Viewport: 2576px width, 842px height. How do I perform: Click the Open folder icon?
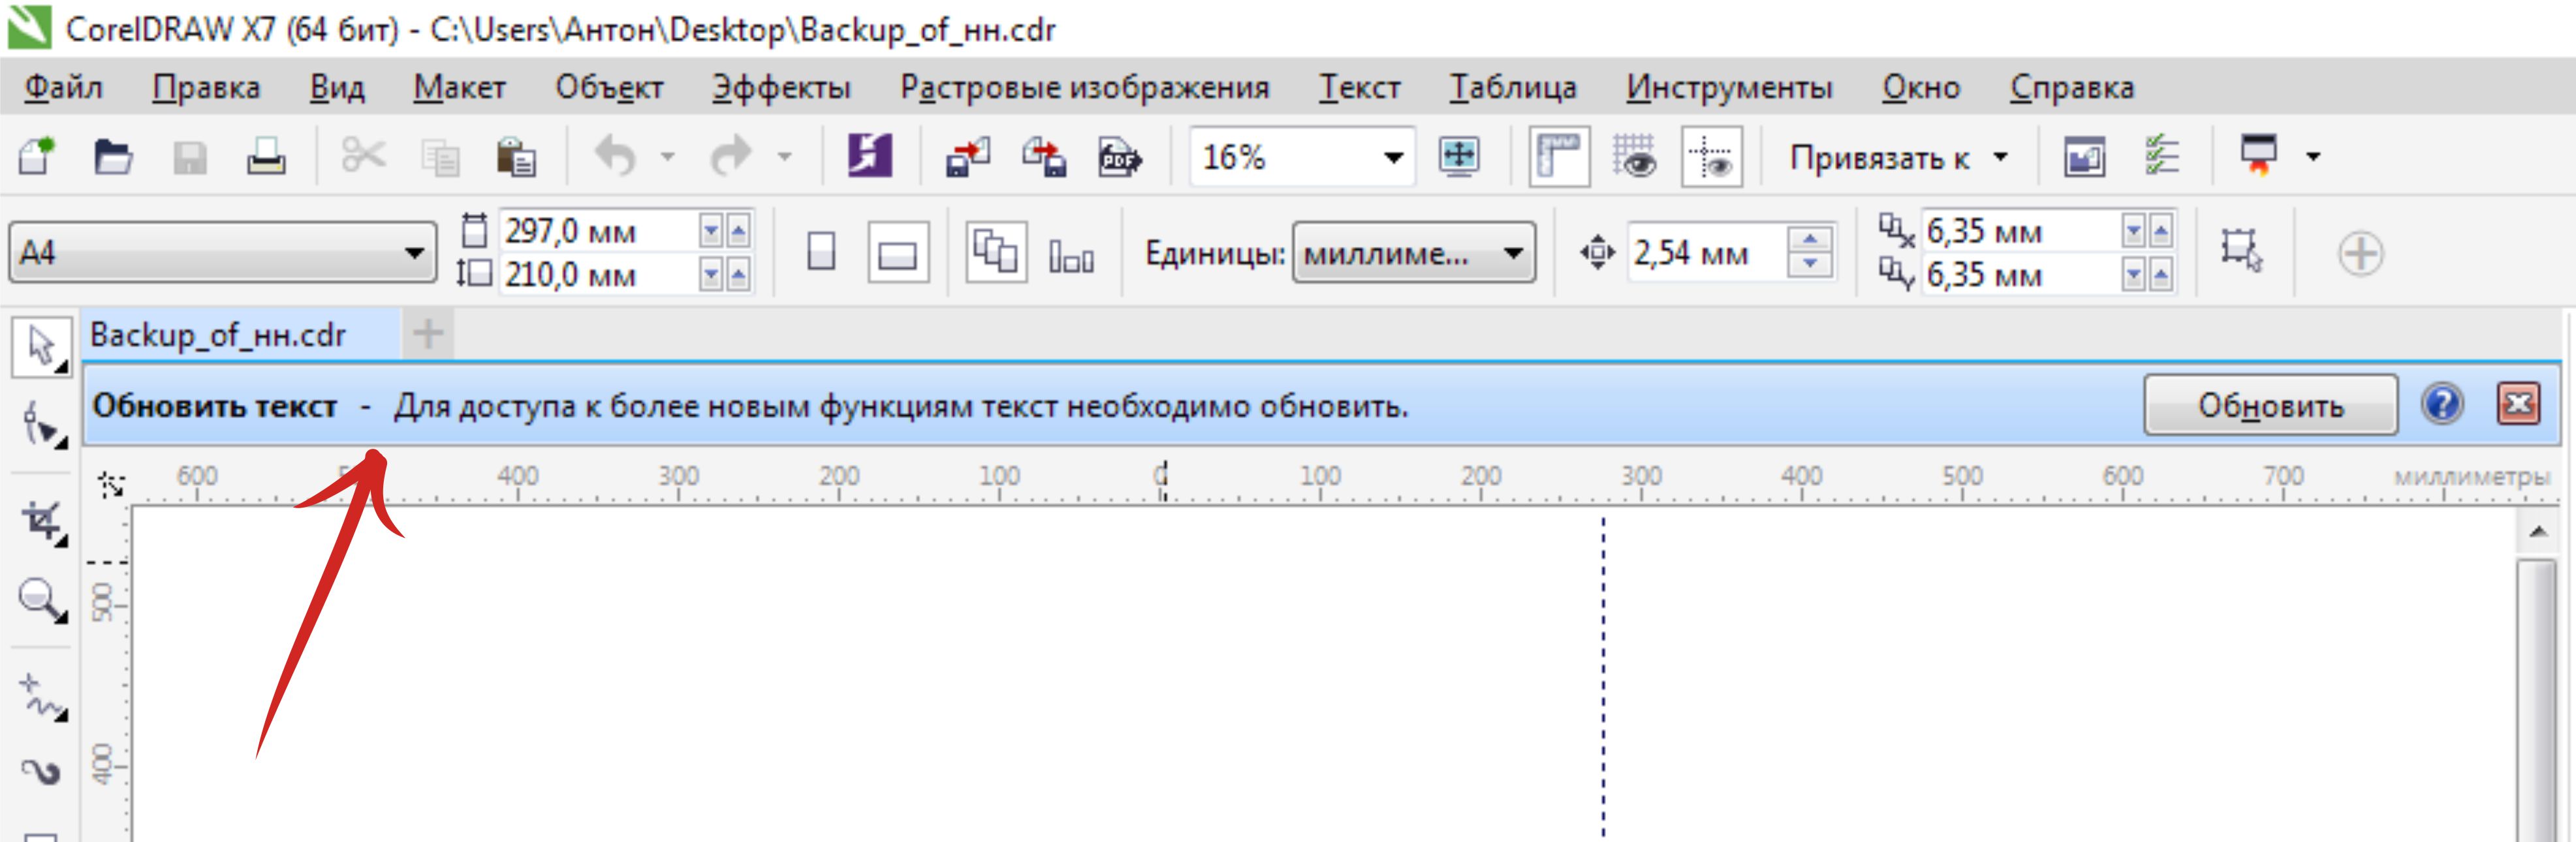click(x=113, y=157)
